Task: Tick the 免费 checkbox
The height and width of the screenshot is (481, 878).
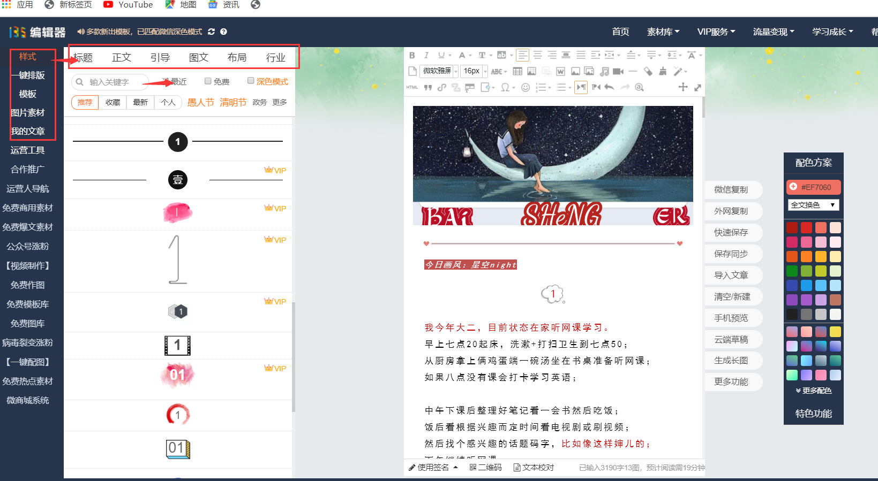Action: pyautogui.click(x=208, y=81)
